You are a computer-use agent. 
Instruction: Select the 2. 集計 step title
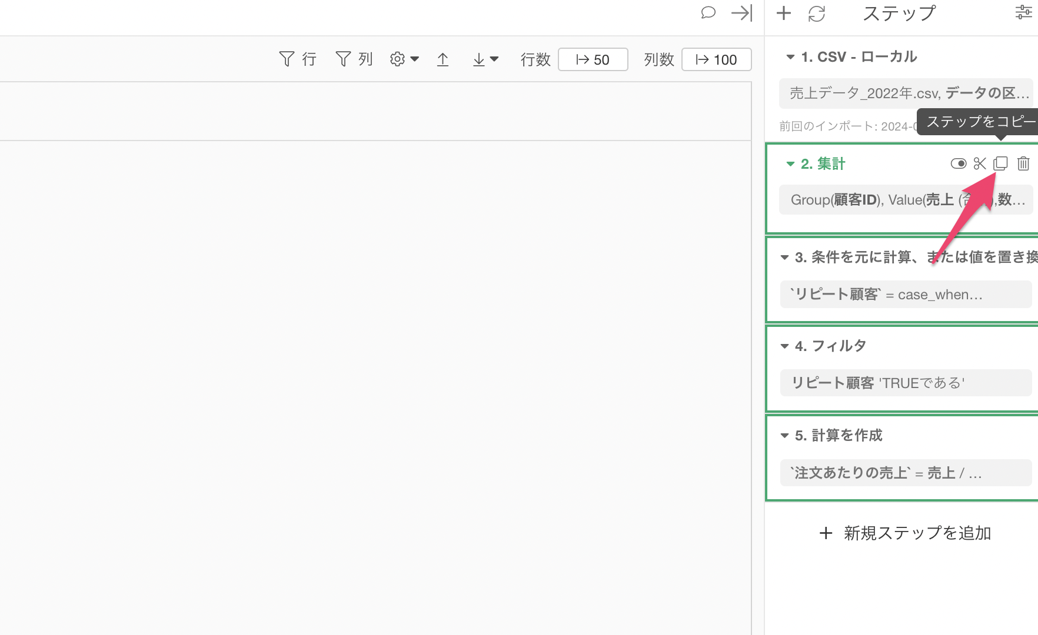[823, 164]
